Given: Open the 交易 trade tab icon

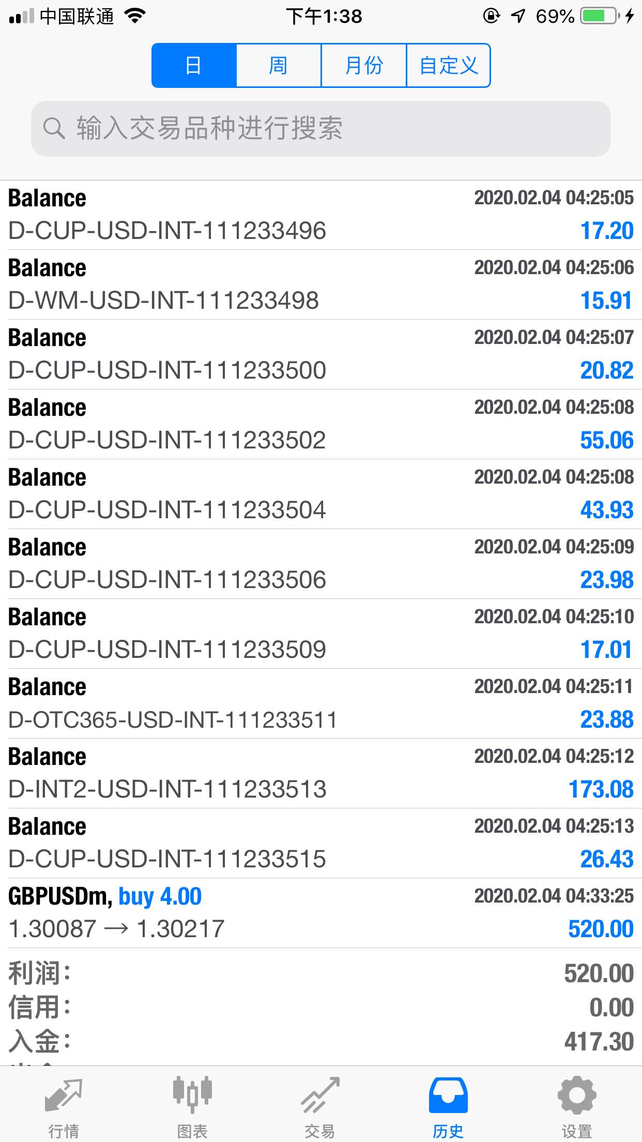Looking at the screenshot, I should pos(320,1094).
